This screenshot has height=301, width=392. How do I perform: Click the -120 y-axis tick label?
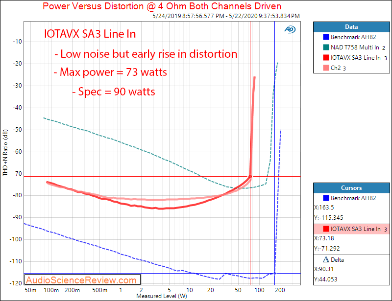16,283
